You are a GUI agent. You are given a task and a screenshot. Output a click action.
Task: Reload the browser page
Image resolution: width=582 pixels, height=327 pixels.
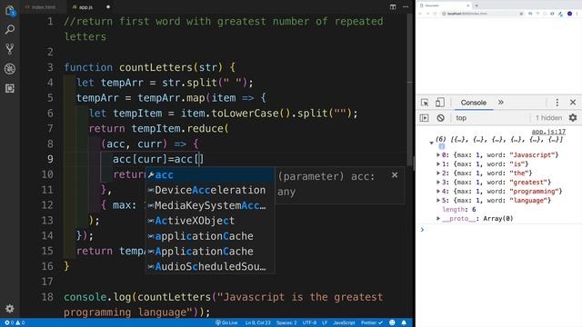pyautogui.click(x=435, y=14)
